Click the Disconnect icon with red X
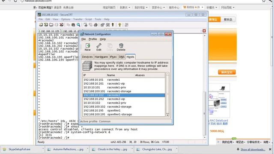This screenshot has width=274, height=154. (x=61, y=25)
